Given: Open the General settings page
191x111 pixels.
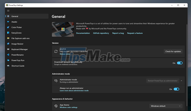Looking at the screenshot, I should (27, 16).
